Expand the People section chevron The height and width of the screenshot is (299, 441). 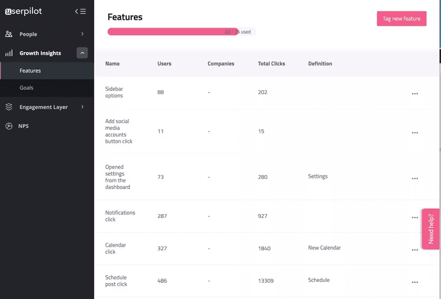point(82,34)
